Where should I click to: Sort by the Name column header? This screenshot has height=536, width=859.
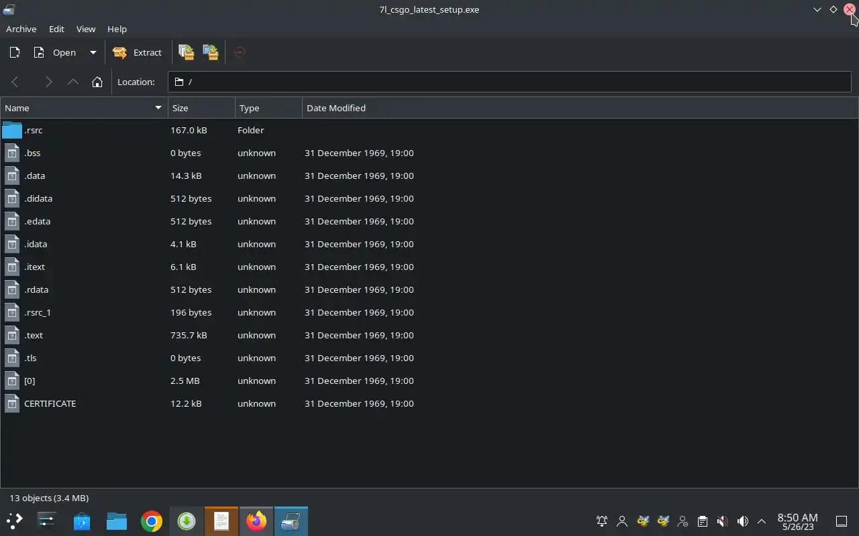click(x=84, y=108)
